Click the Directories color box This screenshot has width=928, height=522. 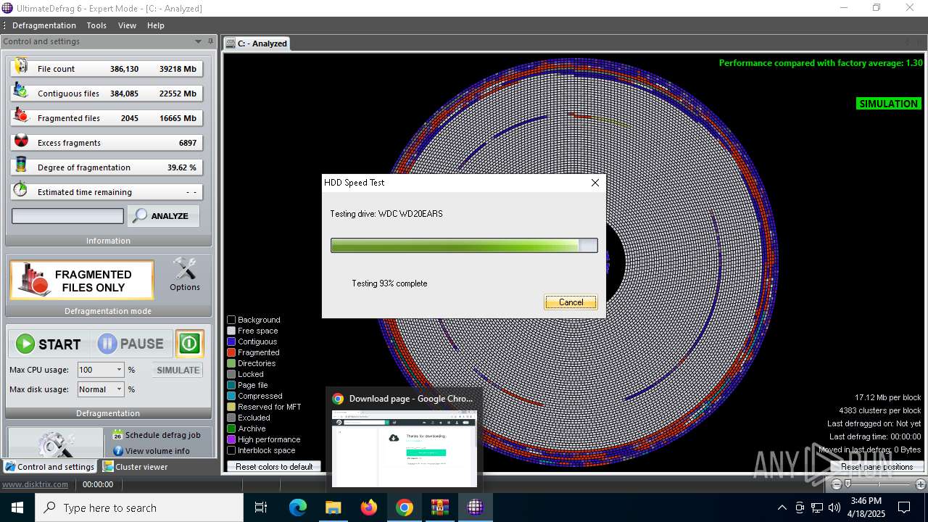pos(231,363)
